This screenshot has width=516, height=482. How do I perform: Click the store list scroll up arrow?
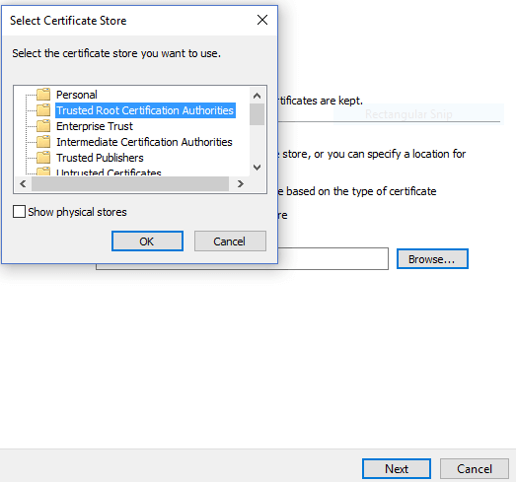(257, 96)
